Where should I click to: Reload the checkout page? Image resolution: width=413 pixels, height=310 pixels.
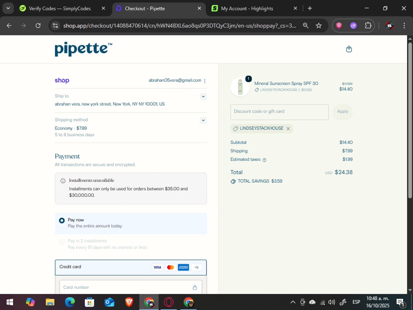click(x=38, y=26)
